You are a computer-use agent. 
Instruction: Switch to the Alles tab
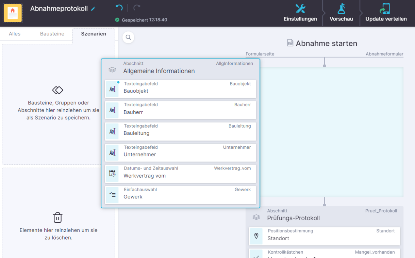[15, 34]
